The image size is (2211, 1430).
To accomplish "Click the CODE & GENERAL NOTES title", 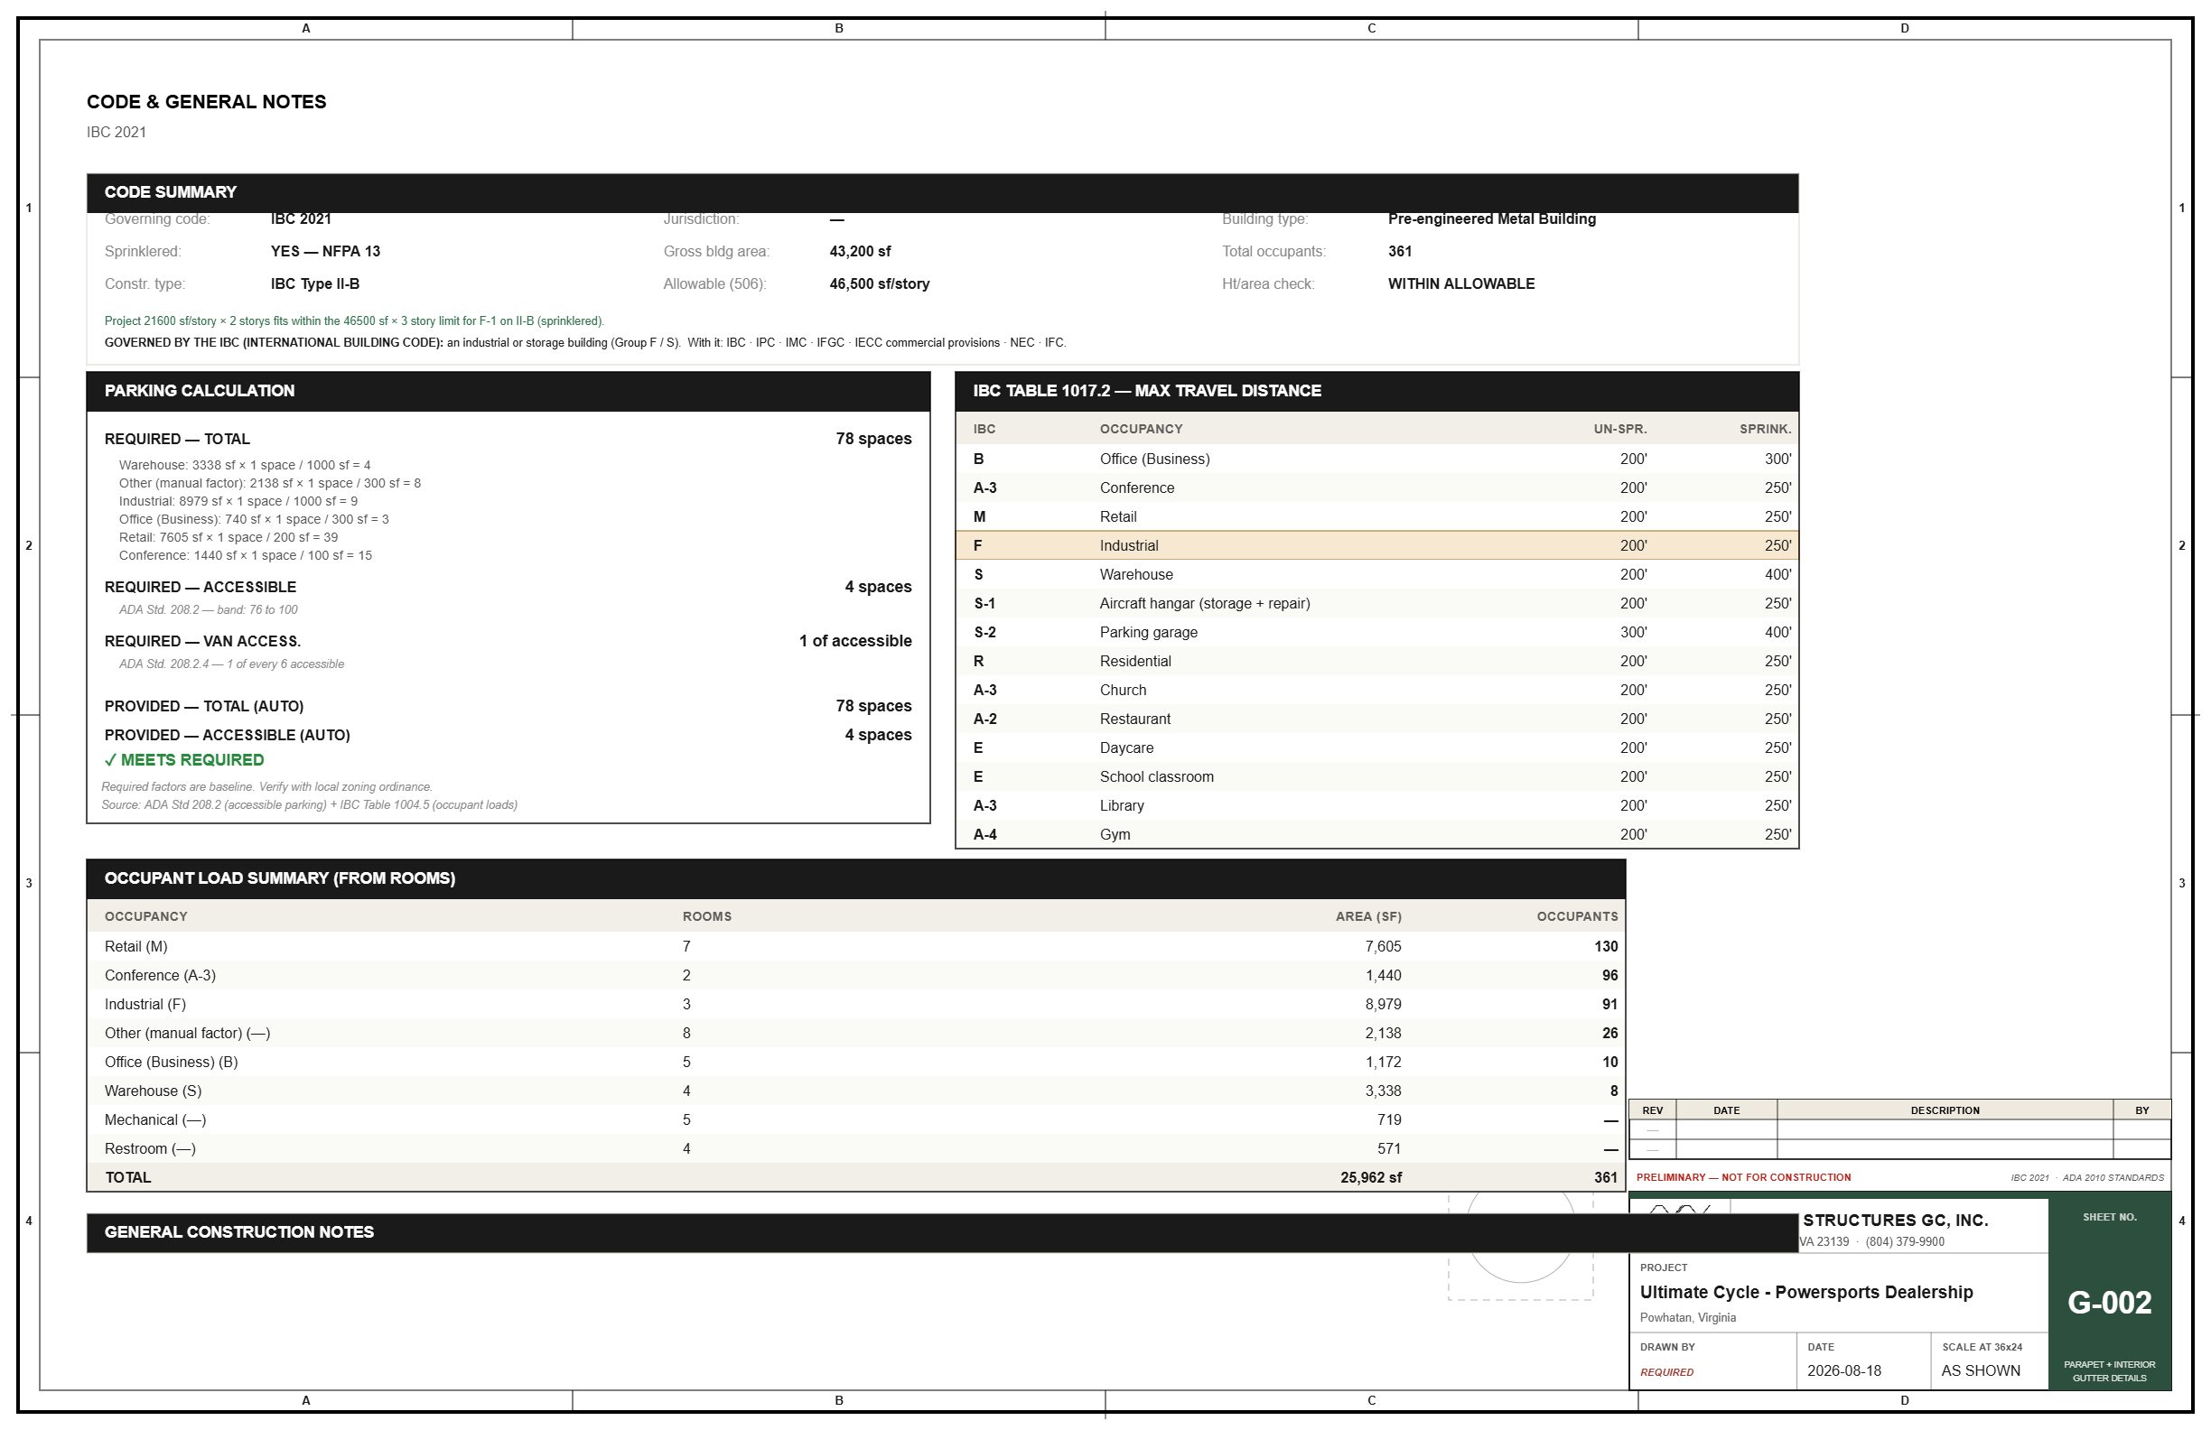I will 206,102.
